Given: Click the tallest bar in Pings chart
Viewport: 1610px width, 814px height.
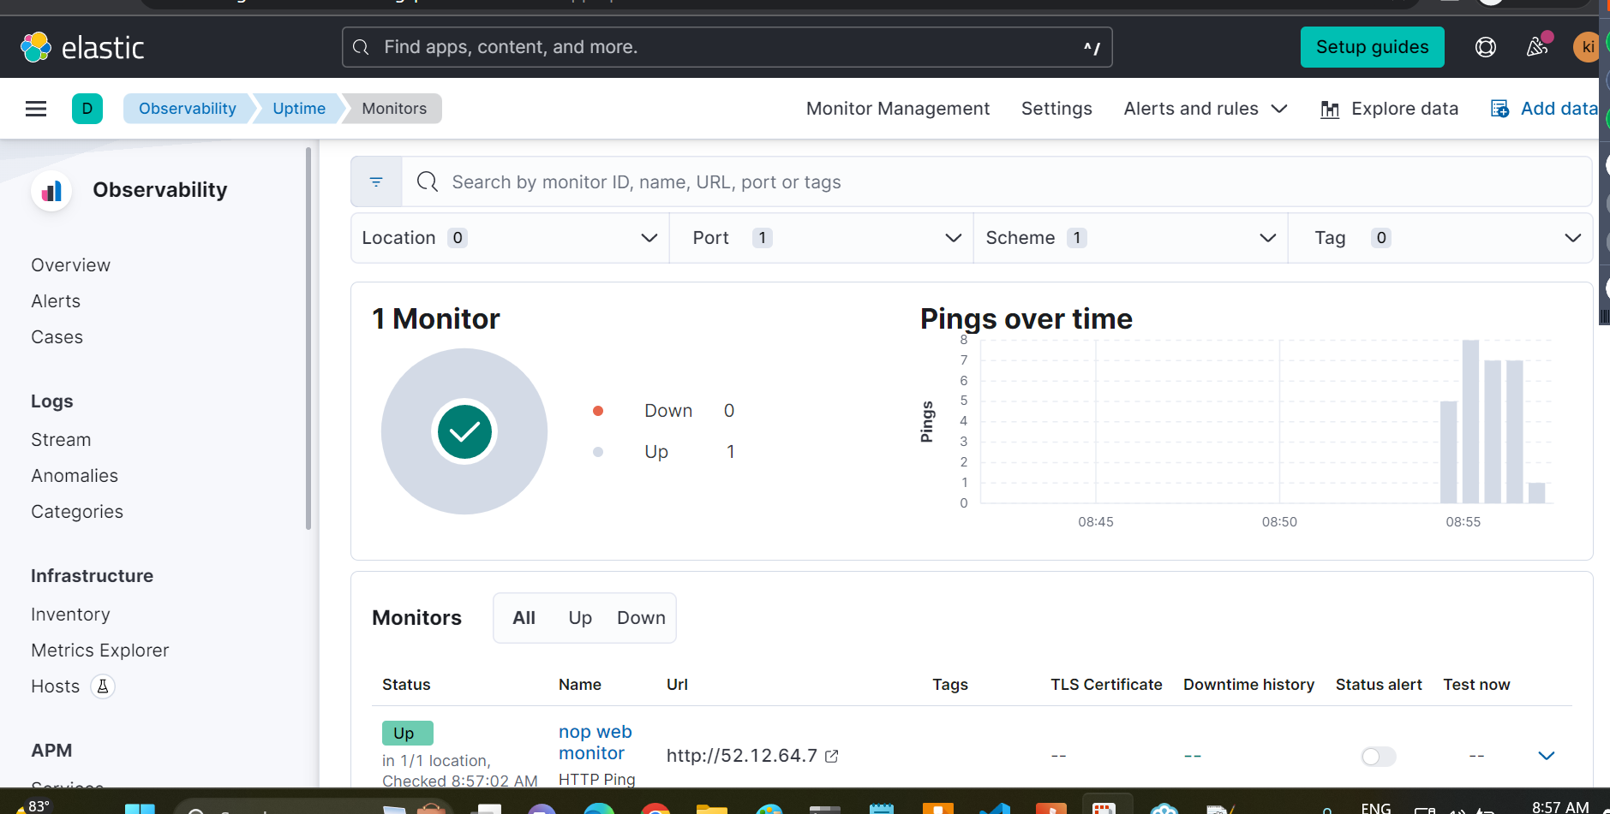Looking at the screenshot, I should (x=1470, y=421).
